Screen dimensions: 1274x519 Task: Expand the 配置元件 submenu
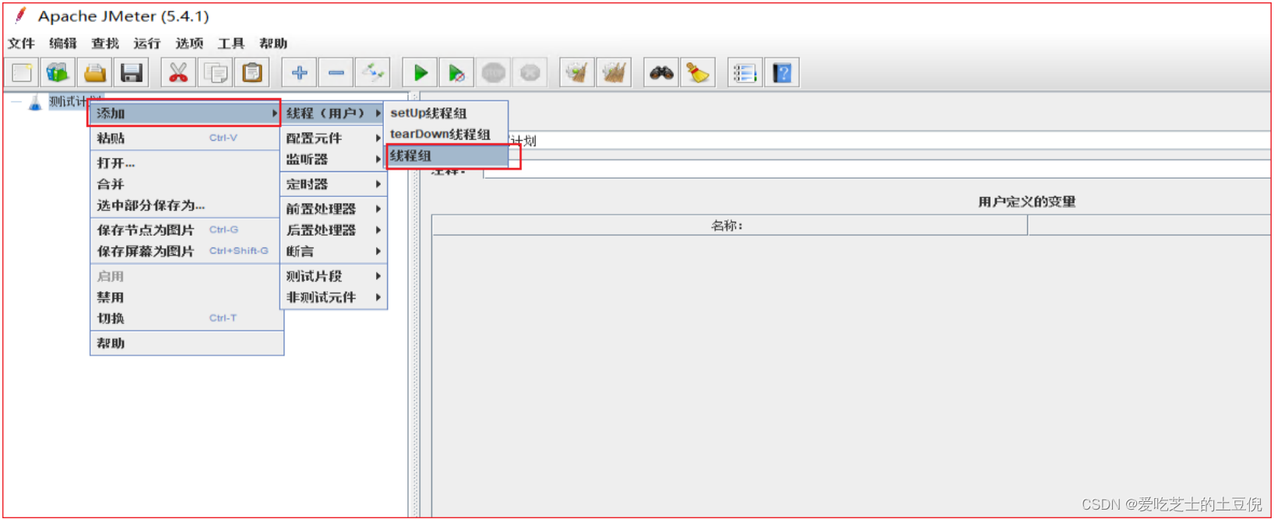click(333, 139)
